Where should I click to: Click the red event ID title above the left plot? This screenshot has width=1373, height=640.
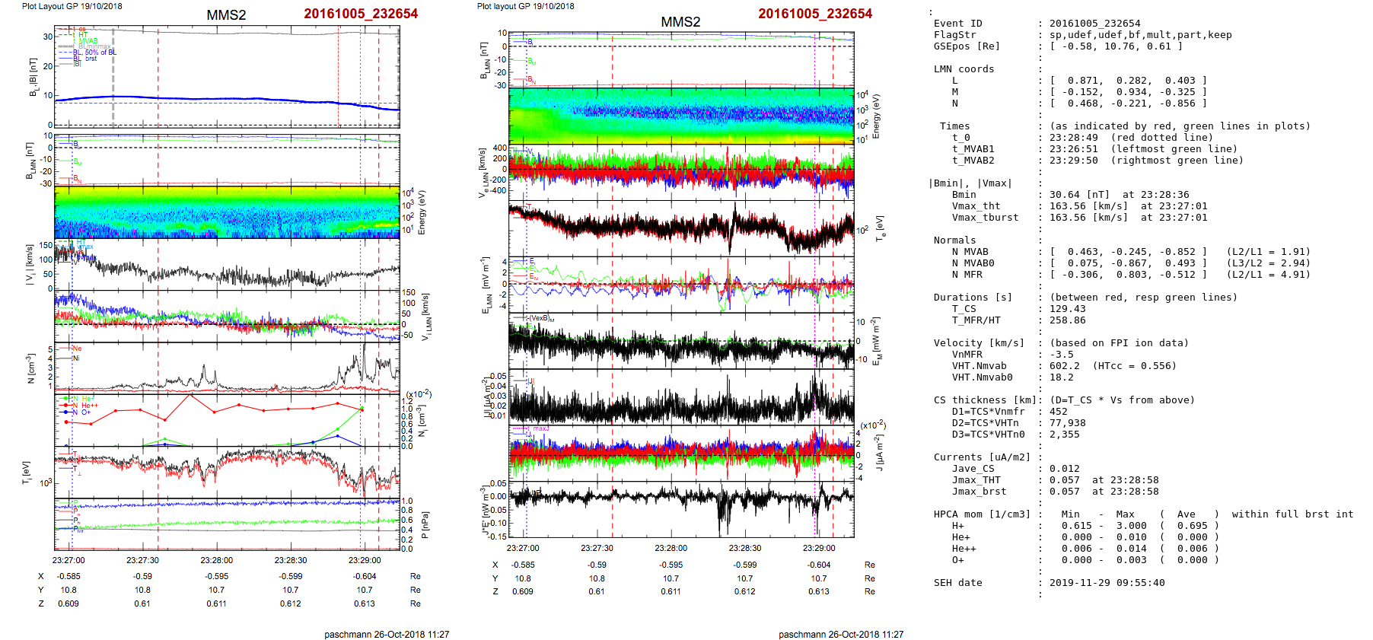(x=360, y=14)
